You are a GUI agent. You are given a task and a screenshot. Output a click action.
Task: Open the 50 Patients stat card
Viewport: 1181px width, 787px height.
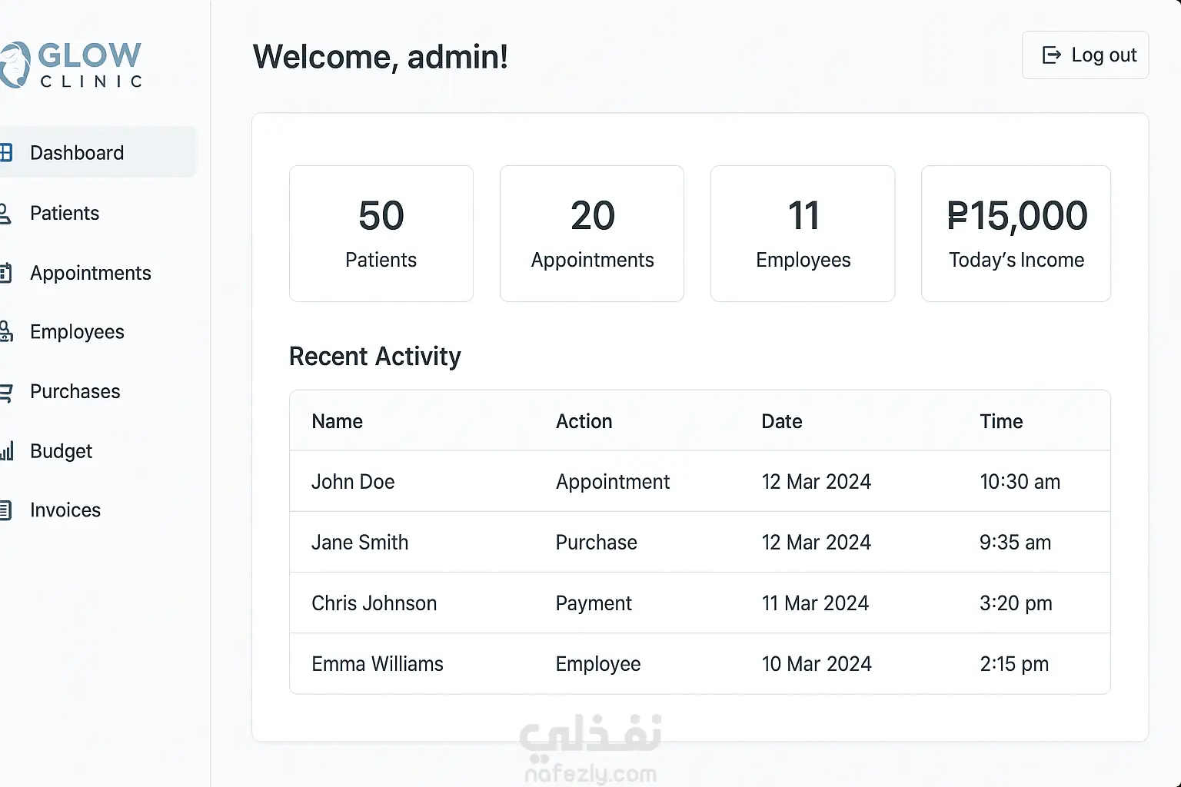tap(381, 234)
